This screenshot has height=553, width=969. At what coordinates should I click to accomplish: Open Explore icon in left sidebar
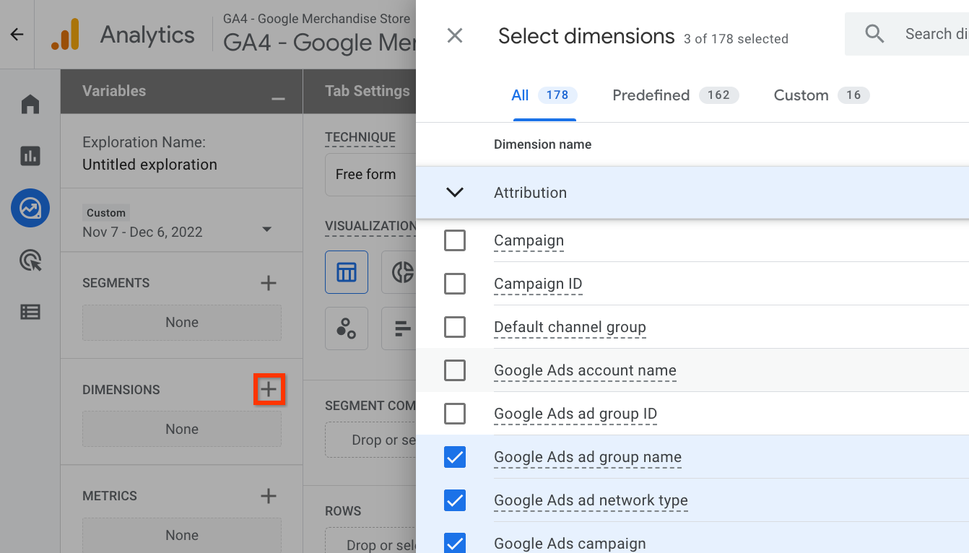point(30,208)
